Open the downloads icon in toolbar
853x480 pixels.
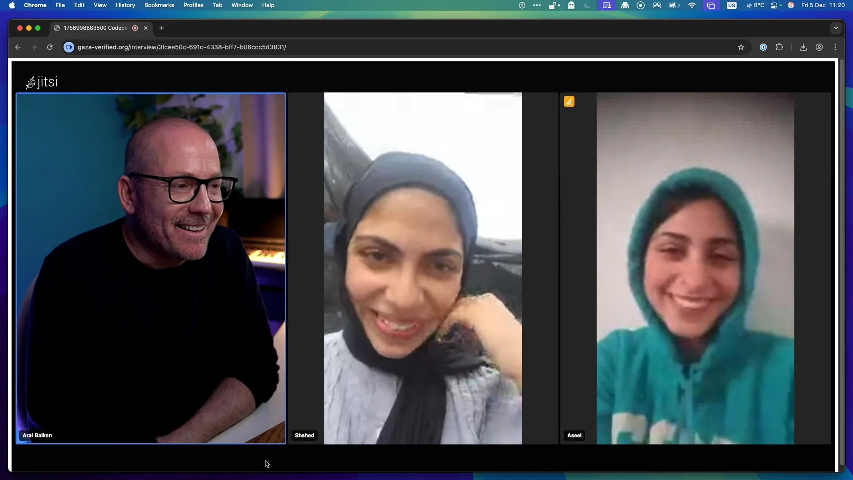(x=803, y=47)
